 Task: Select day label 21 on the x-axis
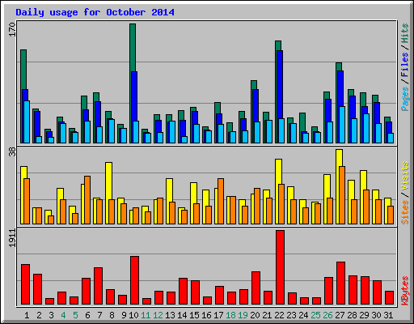267,315
